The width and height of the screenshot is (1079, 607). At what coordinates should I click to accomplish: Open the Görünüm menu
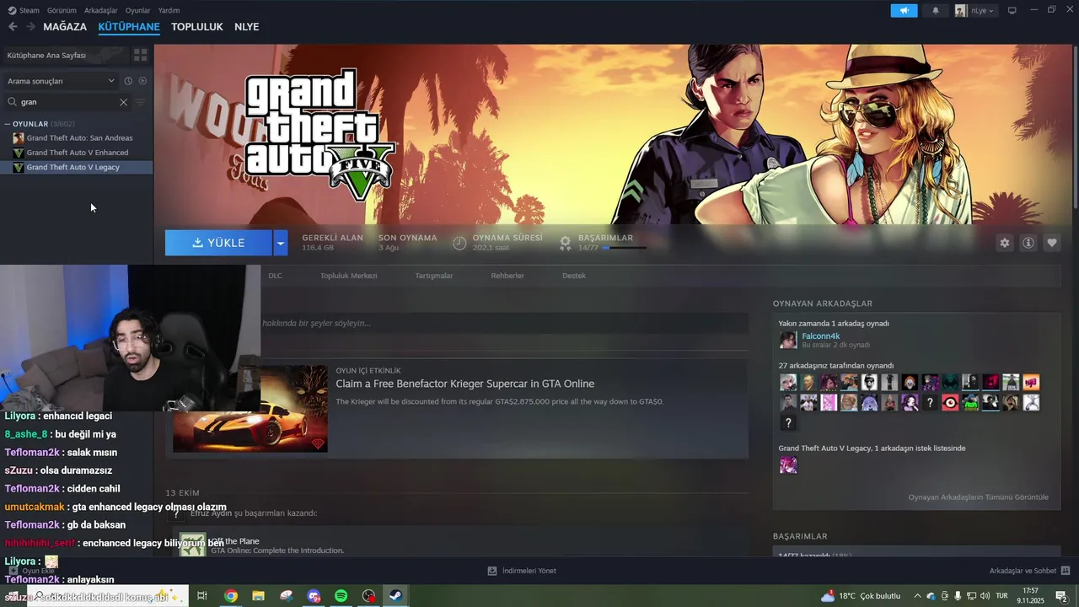coord(62,10)
